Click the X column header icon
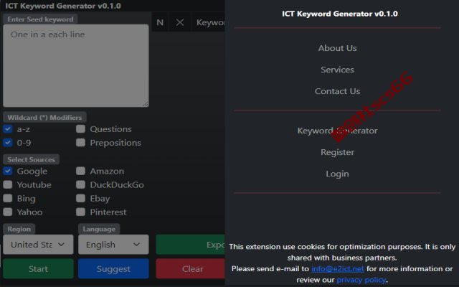 click(180, 22)
